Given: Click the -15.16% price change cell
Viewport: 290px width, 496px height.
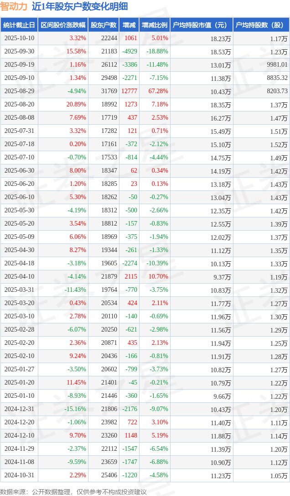Looking at the screenshot, I should point(75,409).
